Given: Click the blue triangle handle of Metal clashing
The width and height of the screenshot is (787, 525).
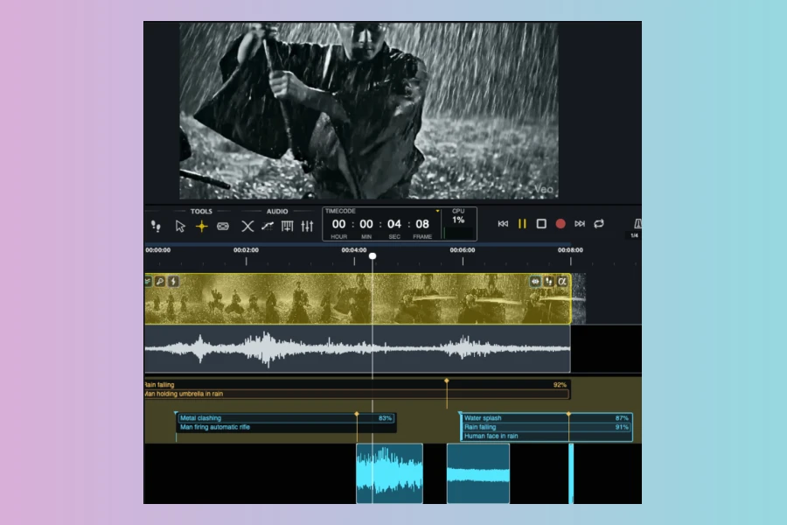Looking at the screenshot, I should click(176, 414).
